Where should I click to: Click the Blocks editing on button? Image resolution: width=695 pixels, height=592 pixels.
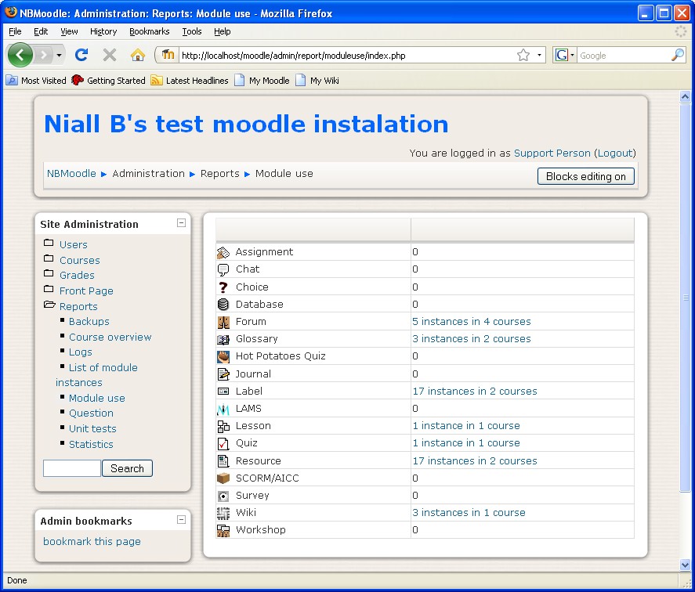point(585,176)
